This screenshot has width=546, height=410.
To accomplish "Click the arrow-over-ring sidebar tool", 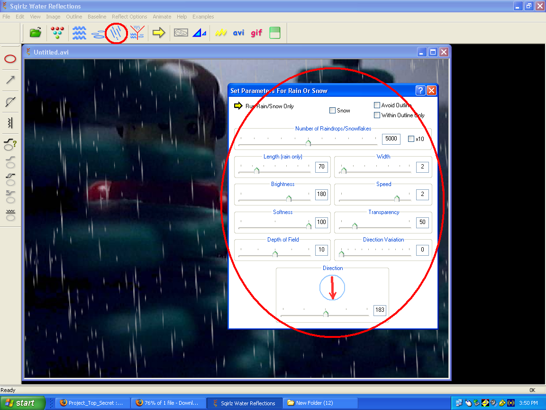I will [x=10, y=196].
